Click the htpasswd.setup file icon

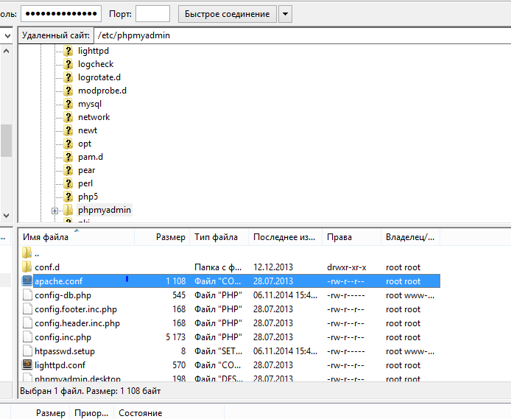click(28, 351)
